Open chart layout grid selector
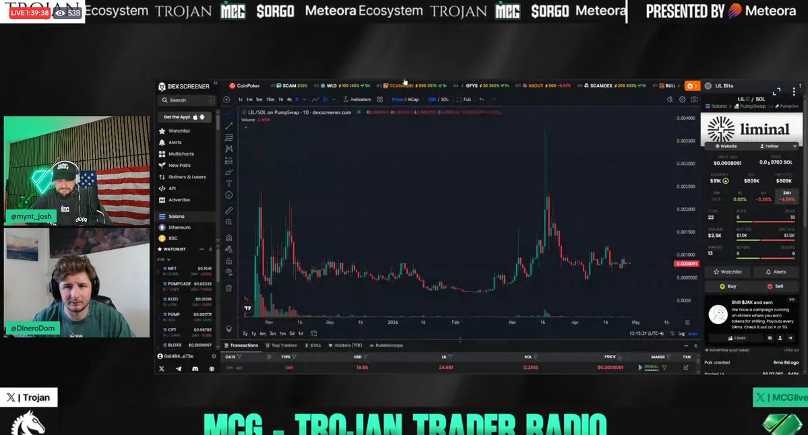808x435 pixels. [x=380, y=100]
